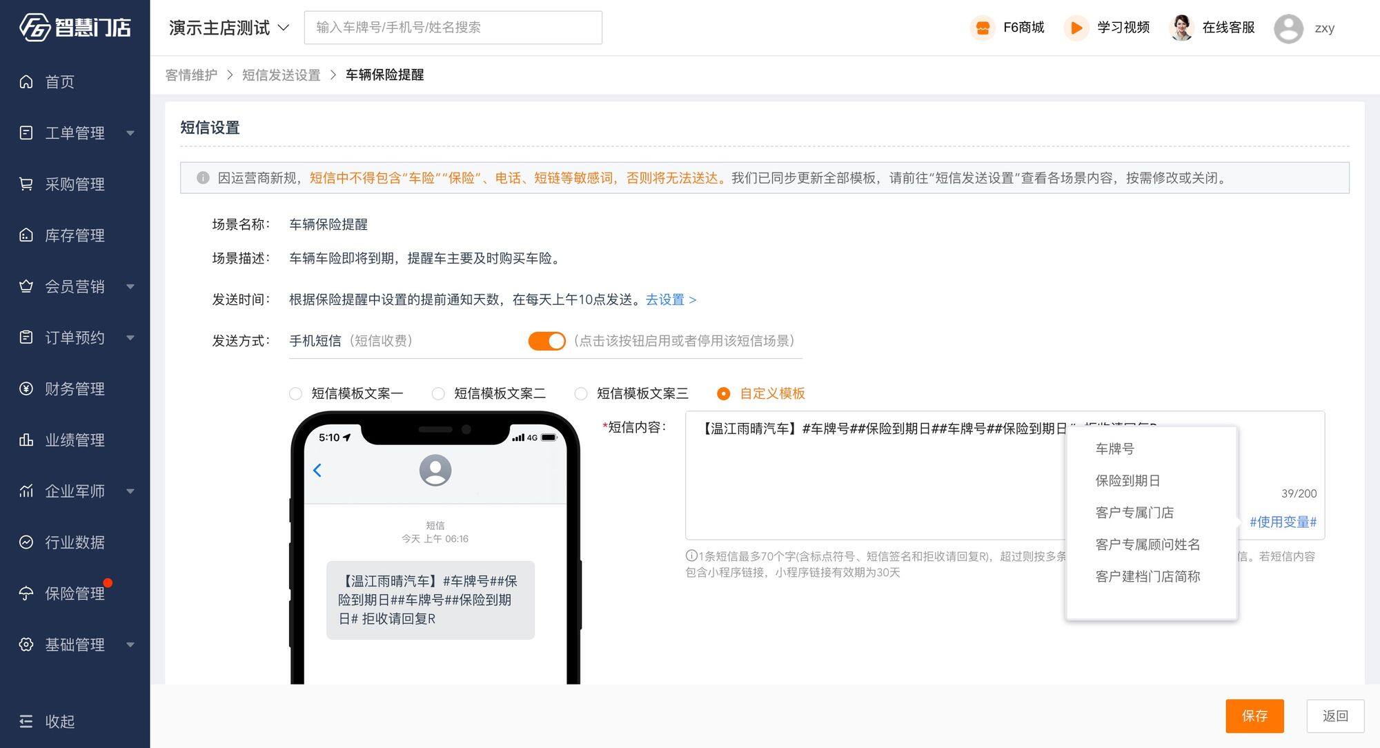Select 短信模板文案三 radio button
This screenshot has height=748, width=1380.
pyautogui.click(x=581, y=393)
